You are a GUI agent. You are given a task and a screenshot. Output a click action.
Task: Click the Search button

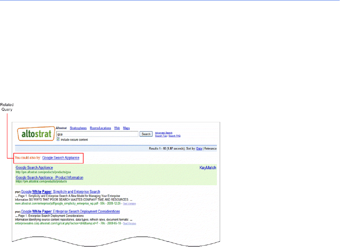[x=146, y=134]
